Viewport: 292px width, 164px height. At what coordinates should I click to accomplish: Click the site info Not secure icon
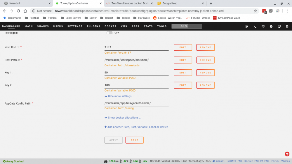click(x=34, y=11)
